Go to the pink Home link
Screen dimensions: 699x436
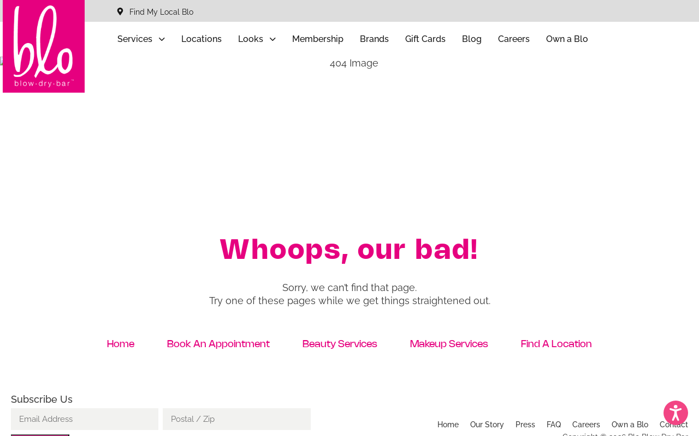tap(121, 344)
